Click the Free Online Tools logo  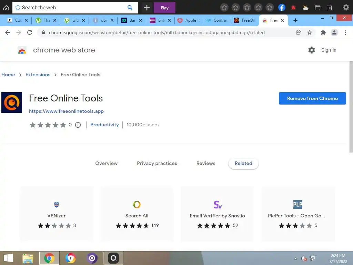pyautogui.click(x=12, y=102)
